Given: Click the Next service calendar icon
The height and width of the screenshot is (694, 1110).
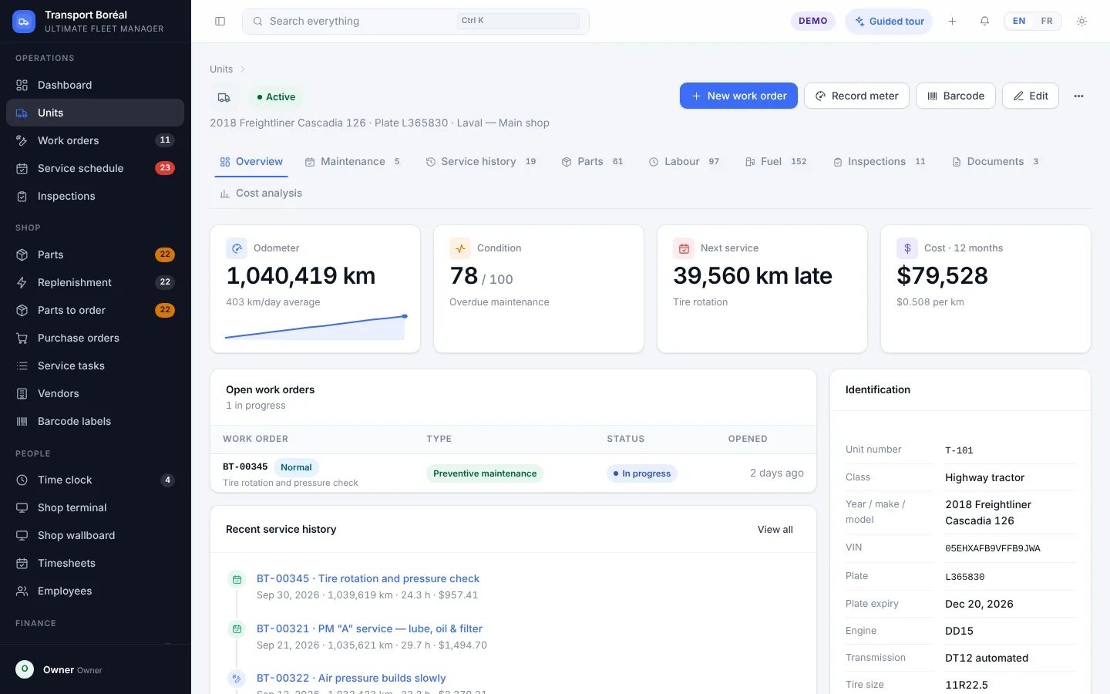Looking at the screenshot, I should 684,248.
